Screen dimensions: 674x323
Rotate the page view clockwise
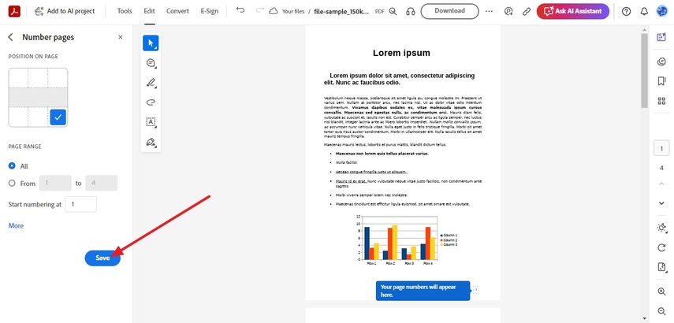click(661, 247)
